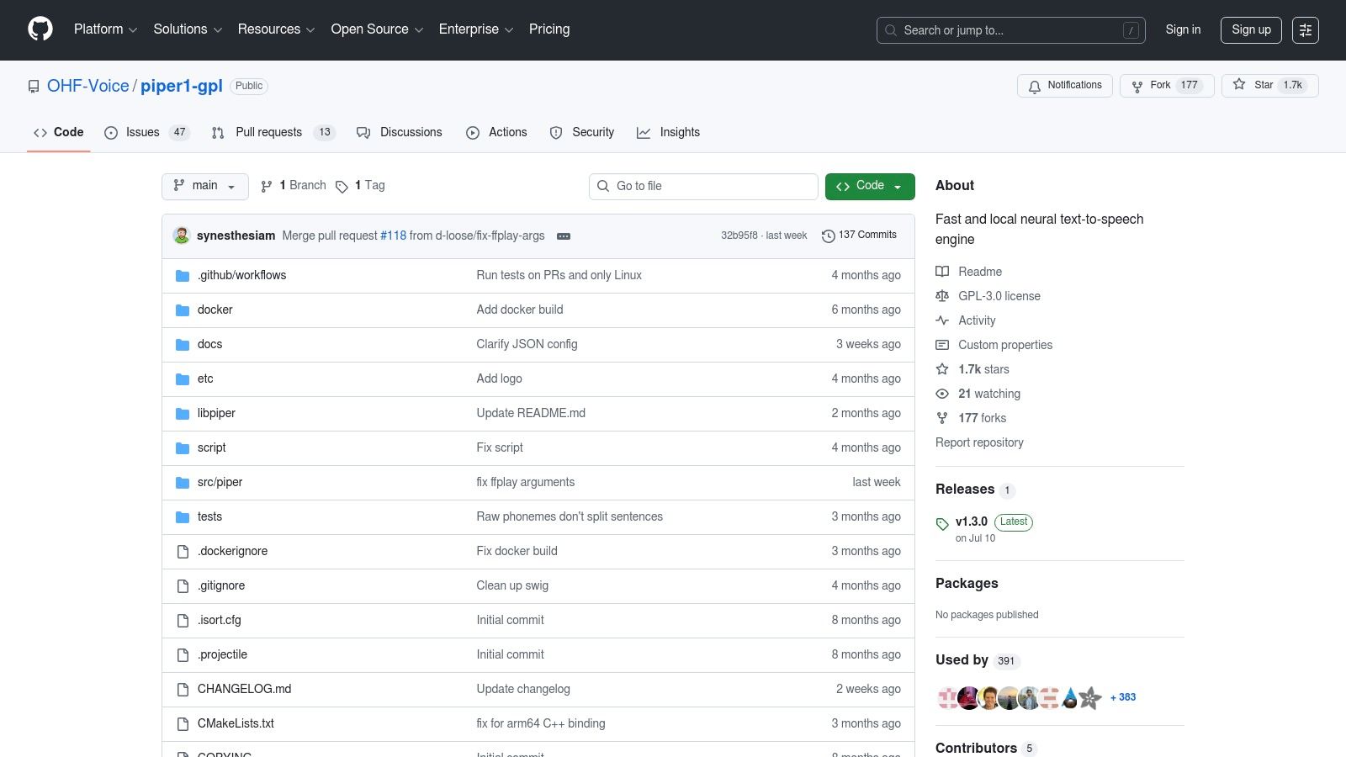Open the 137 Commits history
Viewport: 1346px width, 757px height.
[859, 236]
